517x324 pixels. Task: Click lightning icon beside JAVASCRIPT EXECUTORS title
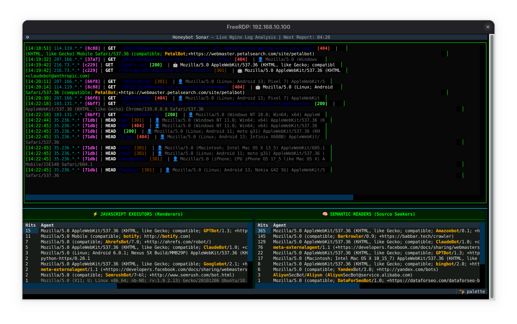tap(95, 214)
